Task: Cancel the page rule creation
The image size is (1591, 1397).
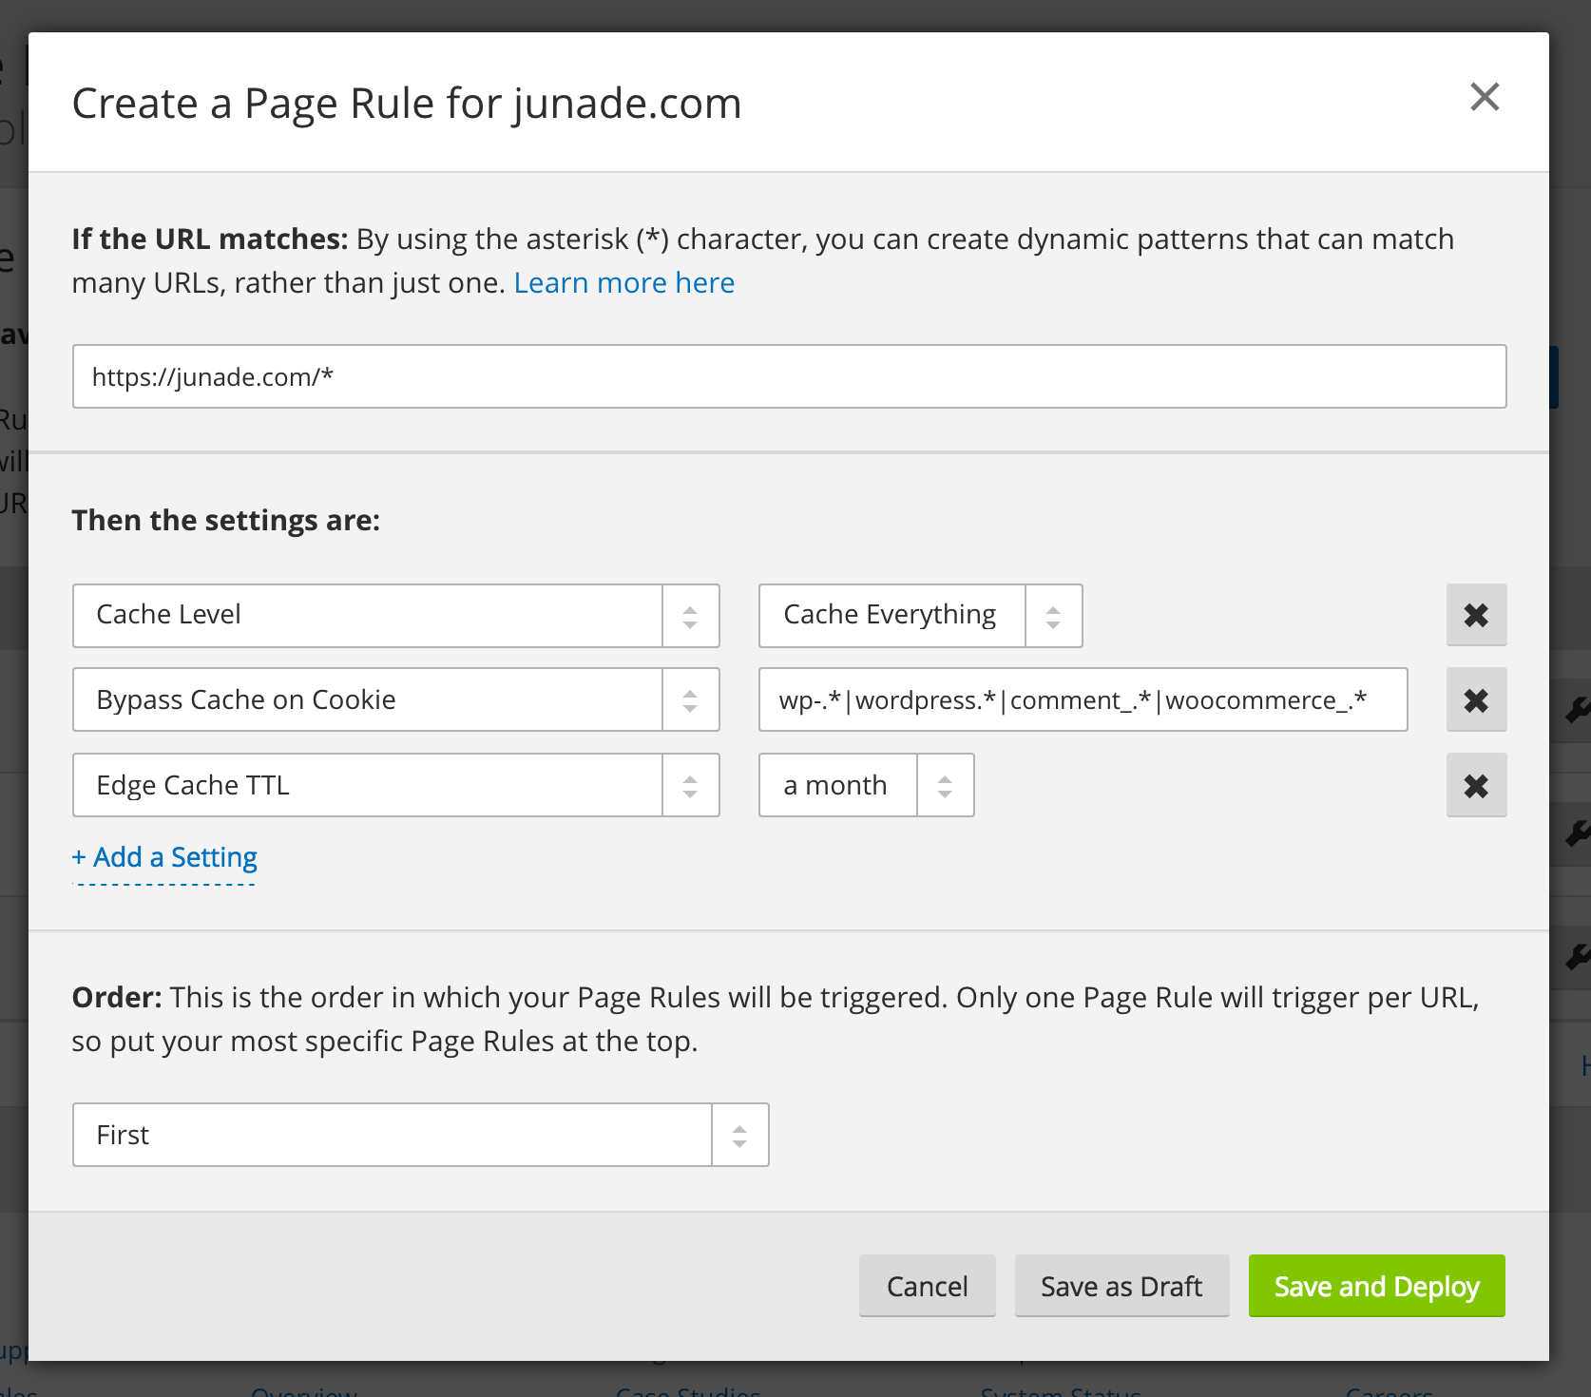Action: (x=927, y=1286)
